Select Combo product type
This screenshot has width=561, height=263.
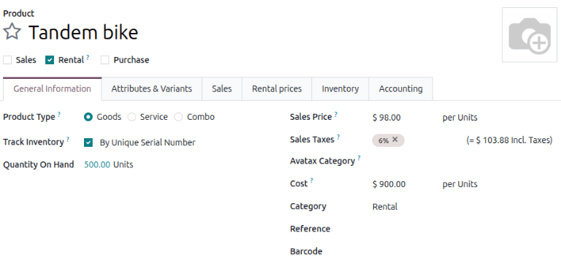coord(178,117)
